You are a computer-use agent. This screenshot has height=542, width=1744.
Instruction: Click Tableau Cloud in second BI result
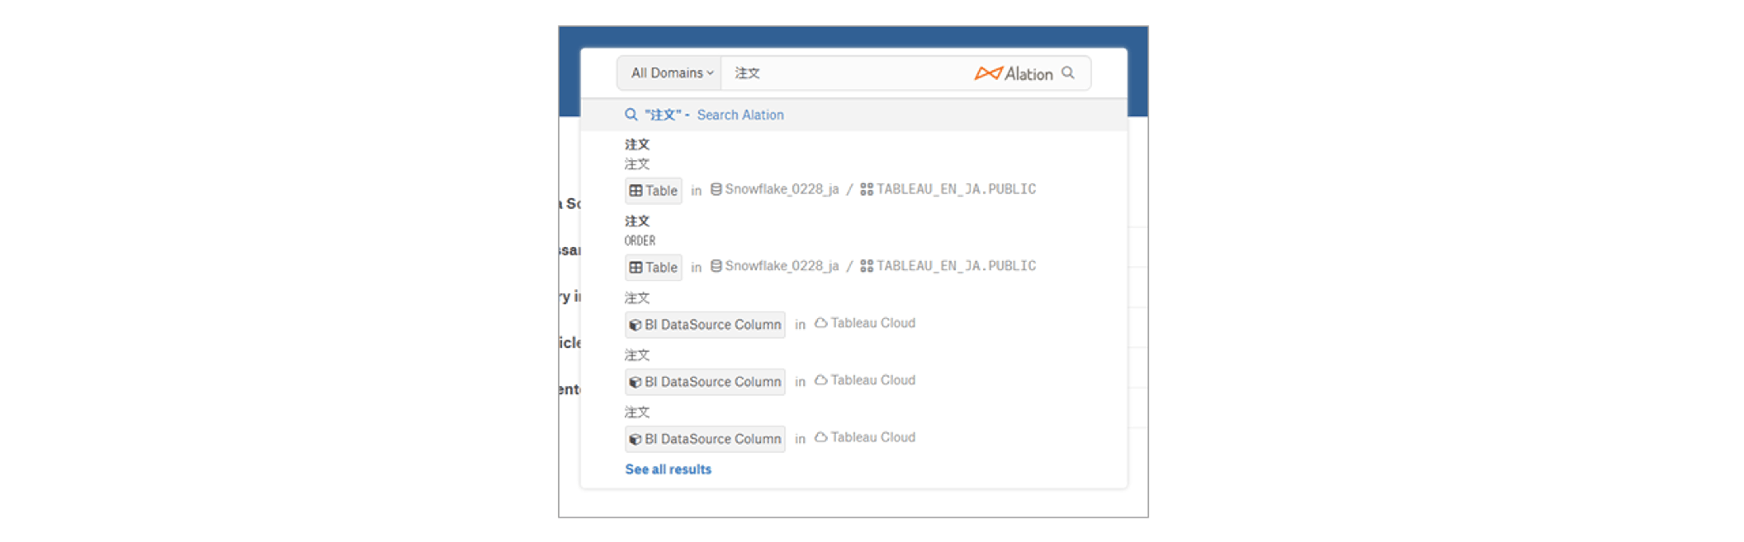873,380
